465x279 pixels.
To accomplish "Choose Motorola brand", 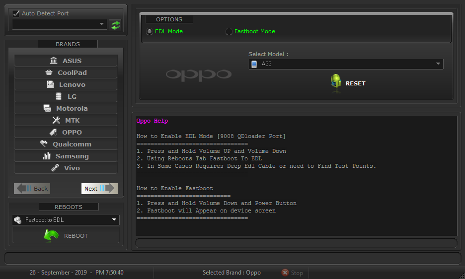I will tap(66, 108).
